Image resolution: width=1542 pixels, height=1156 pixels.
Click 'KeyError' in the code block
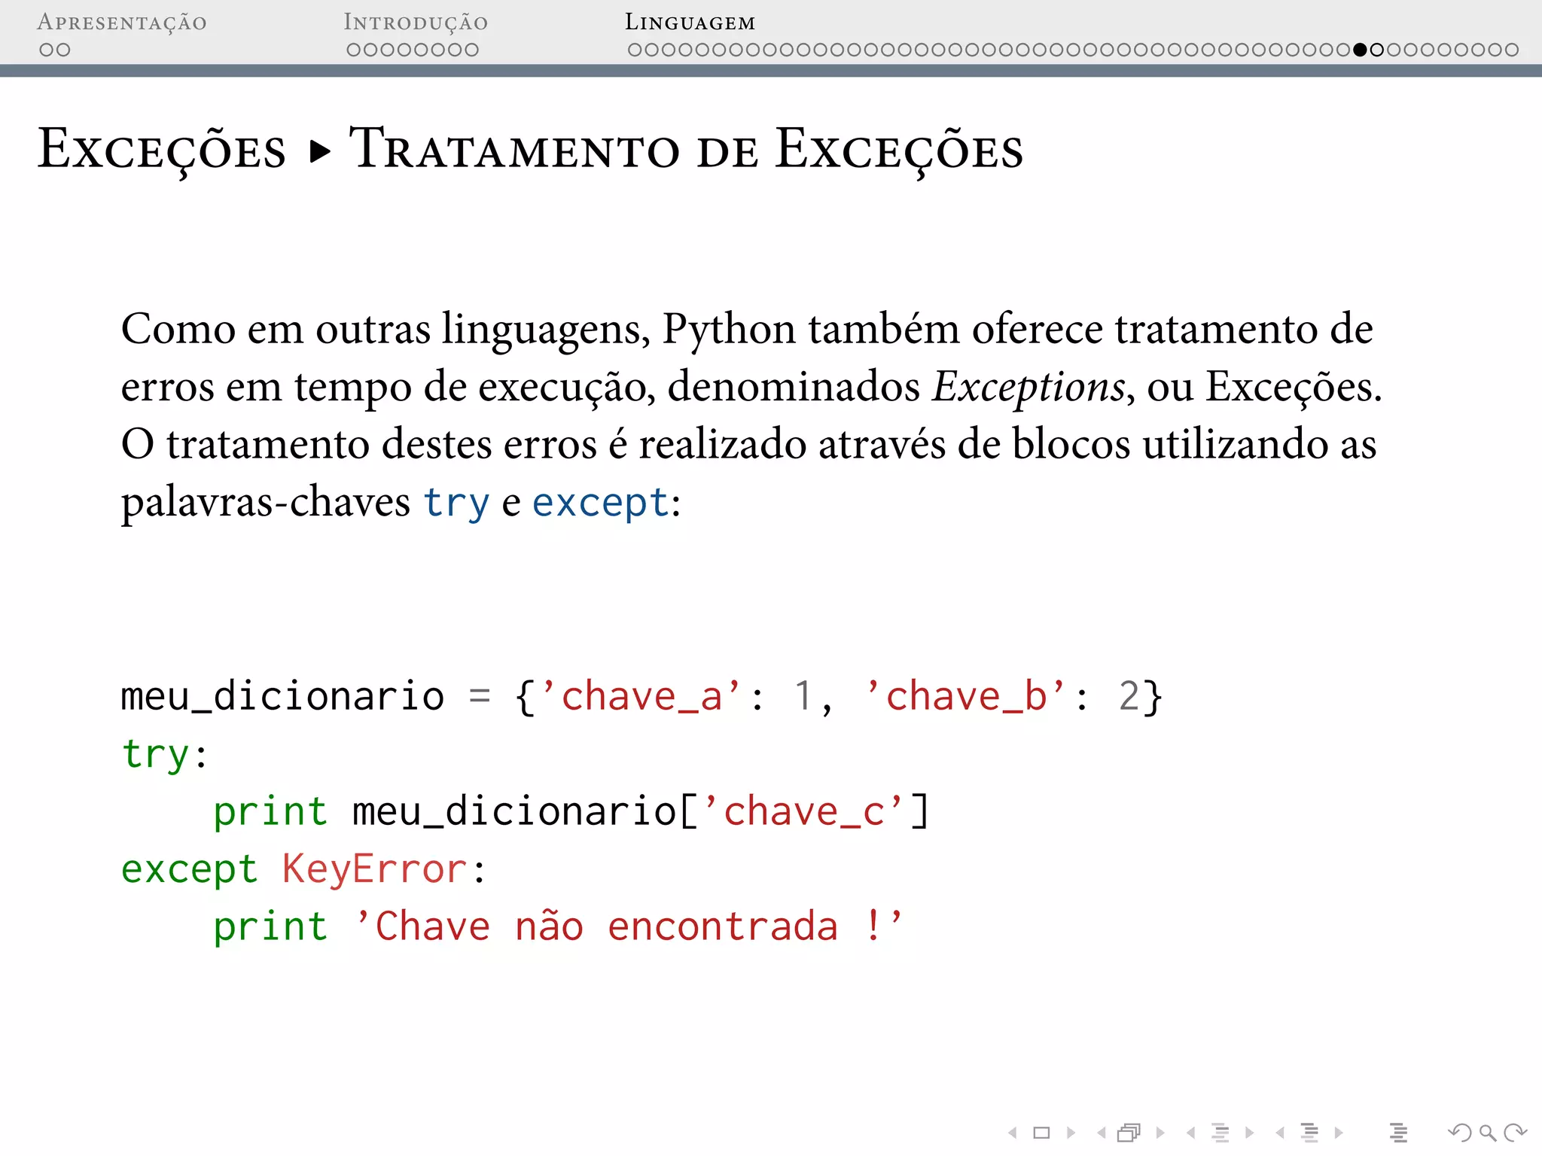[375, 870]
